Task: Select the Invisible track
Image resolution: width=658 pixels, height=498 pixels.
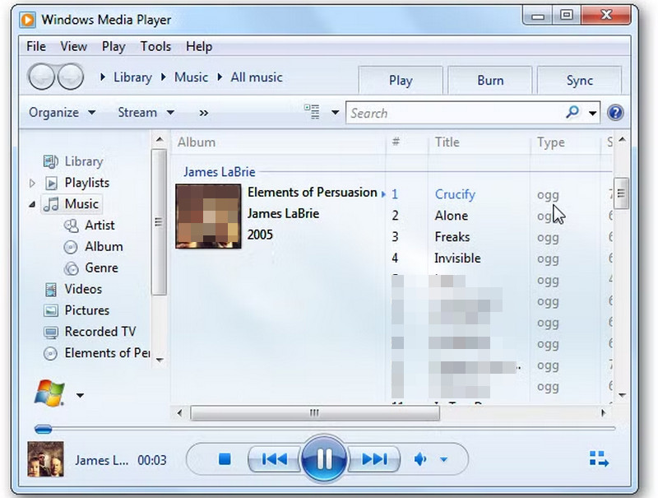Action: point(457,258)
